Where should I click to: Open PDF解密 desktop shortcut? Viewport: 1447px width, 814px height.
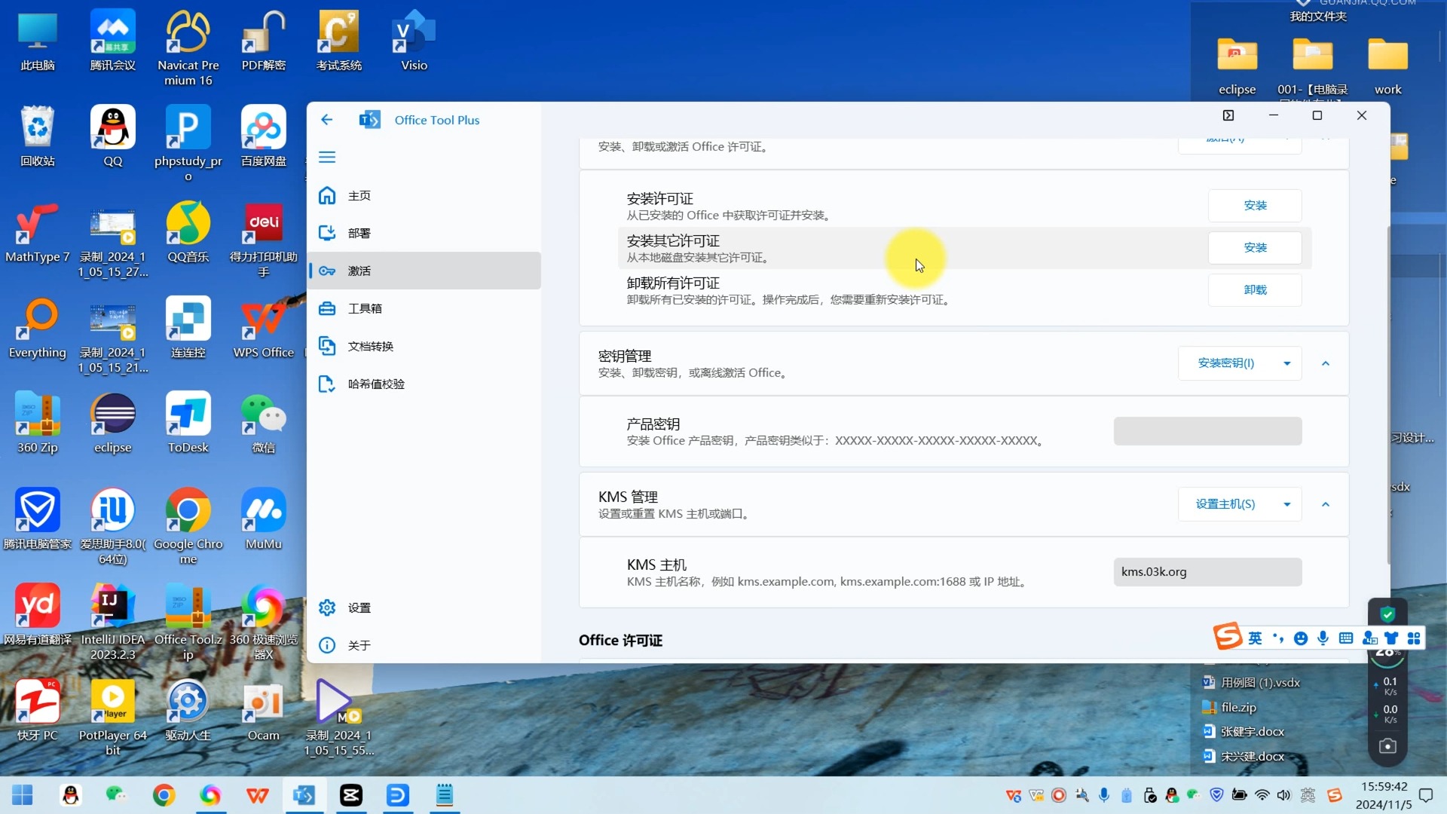(264, 42)
